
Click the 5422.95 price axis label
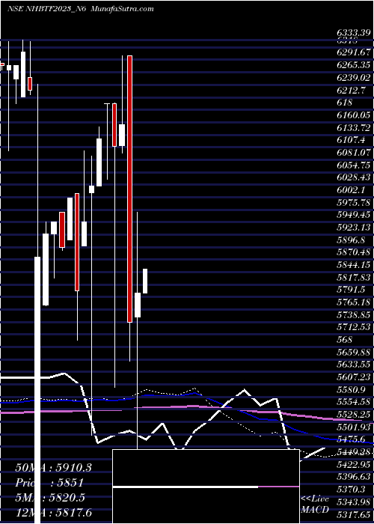[353, 464]
